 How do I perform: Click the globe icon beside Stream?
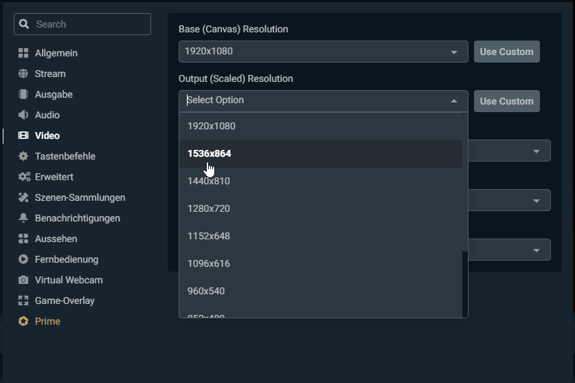click(23, 74)
